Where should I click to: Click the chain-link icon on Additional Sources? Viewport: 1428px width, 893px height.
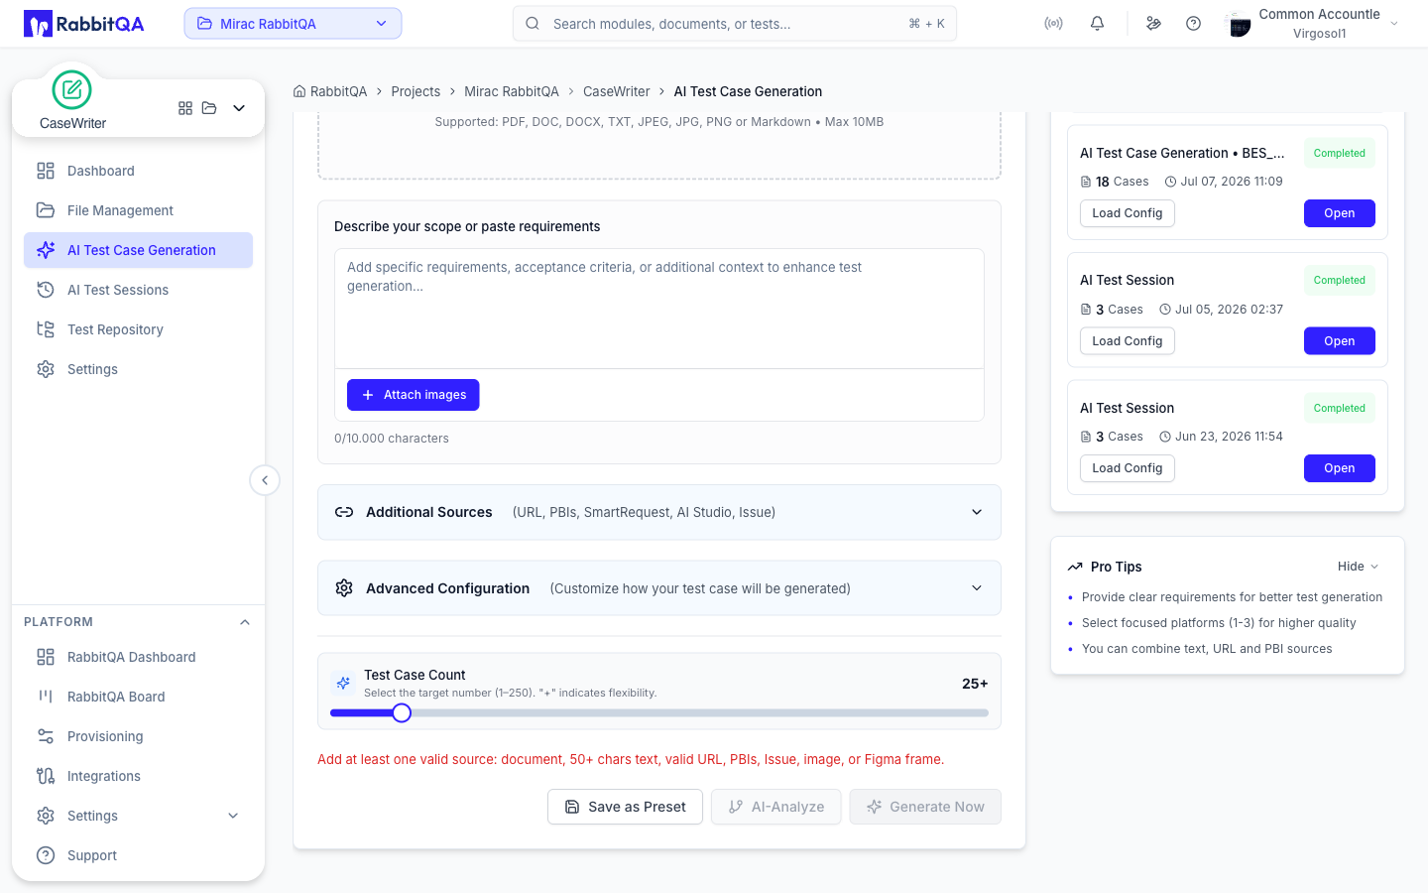(344, 512)
